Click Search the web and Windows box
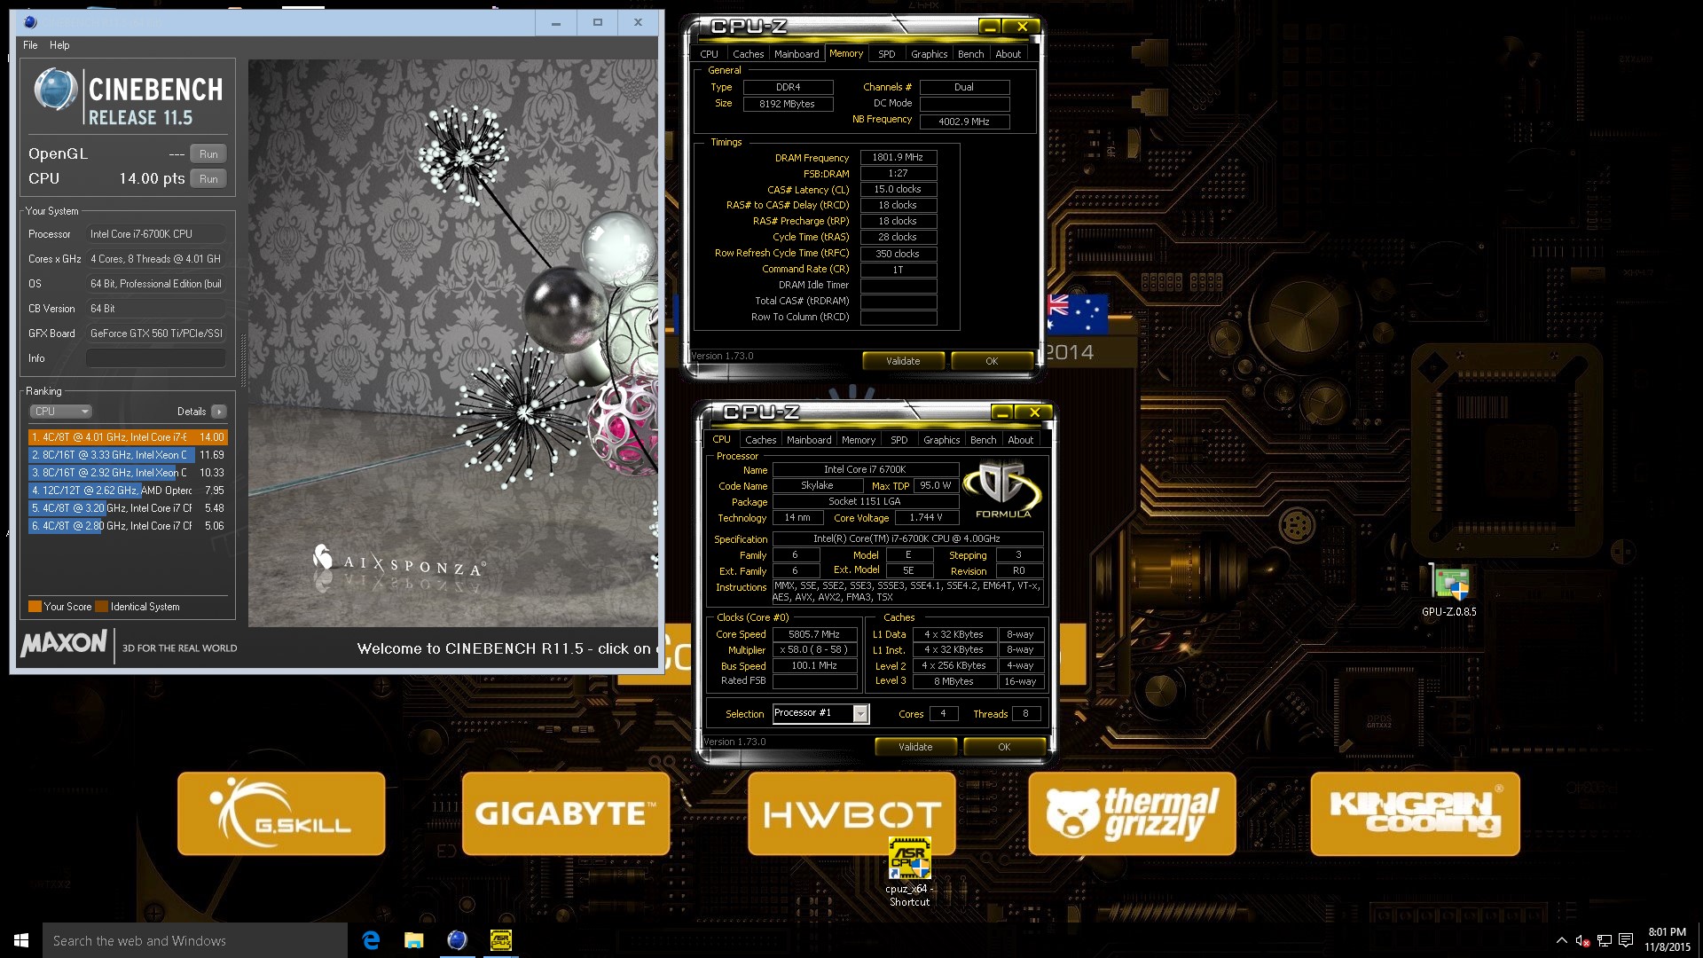This screenshot has height=958, width=1703. pos(195,940)
